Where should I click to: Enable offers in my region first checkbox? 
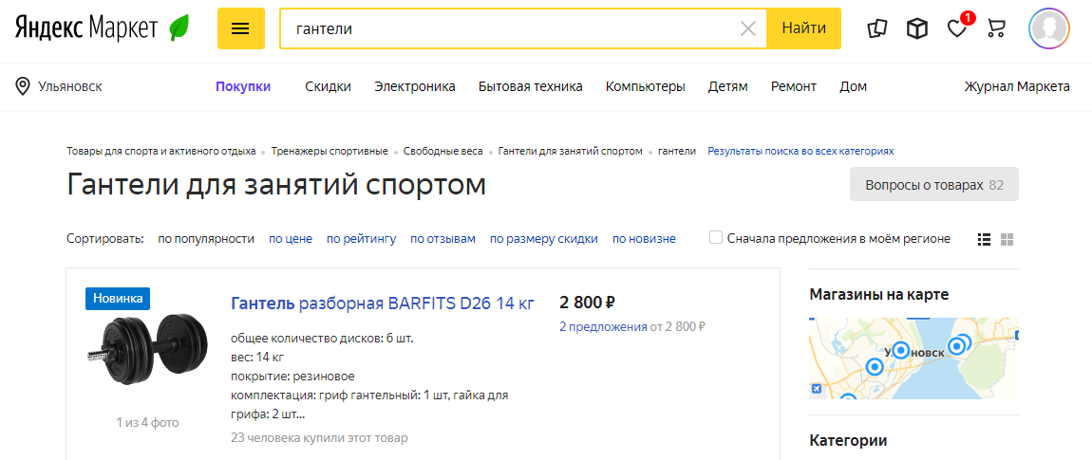716,238
